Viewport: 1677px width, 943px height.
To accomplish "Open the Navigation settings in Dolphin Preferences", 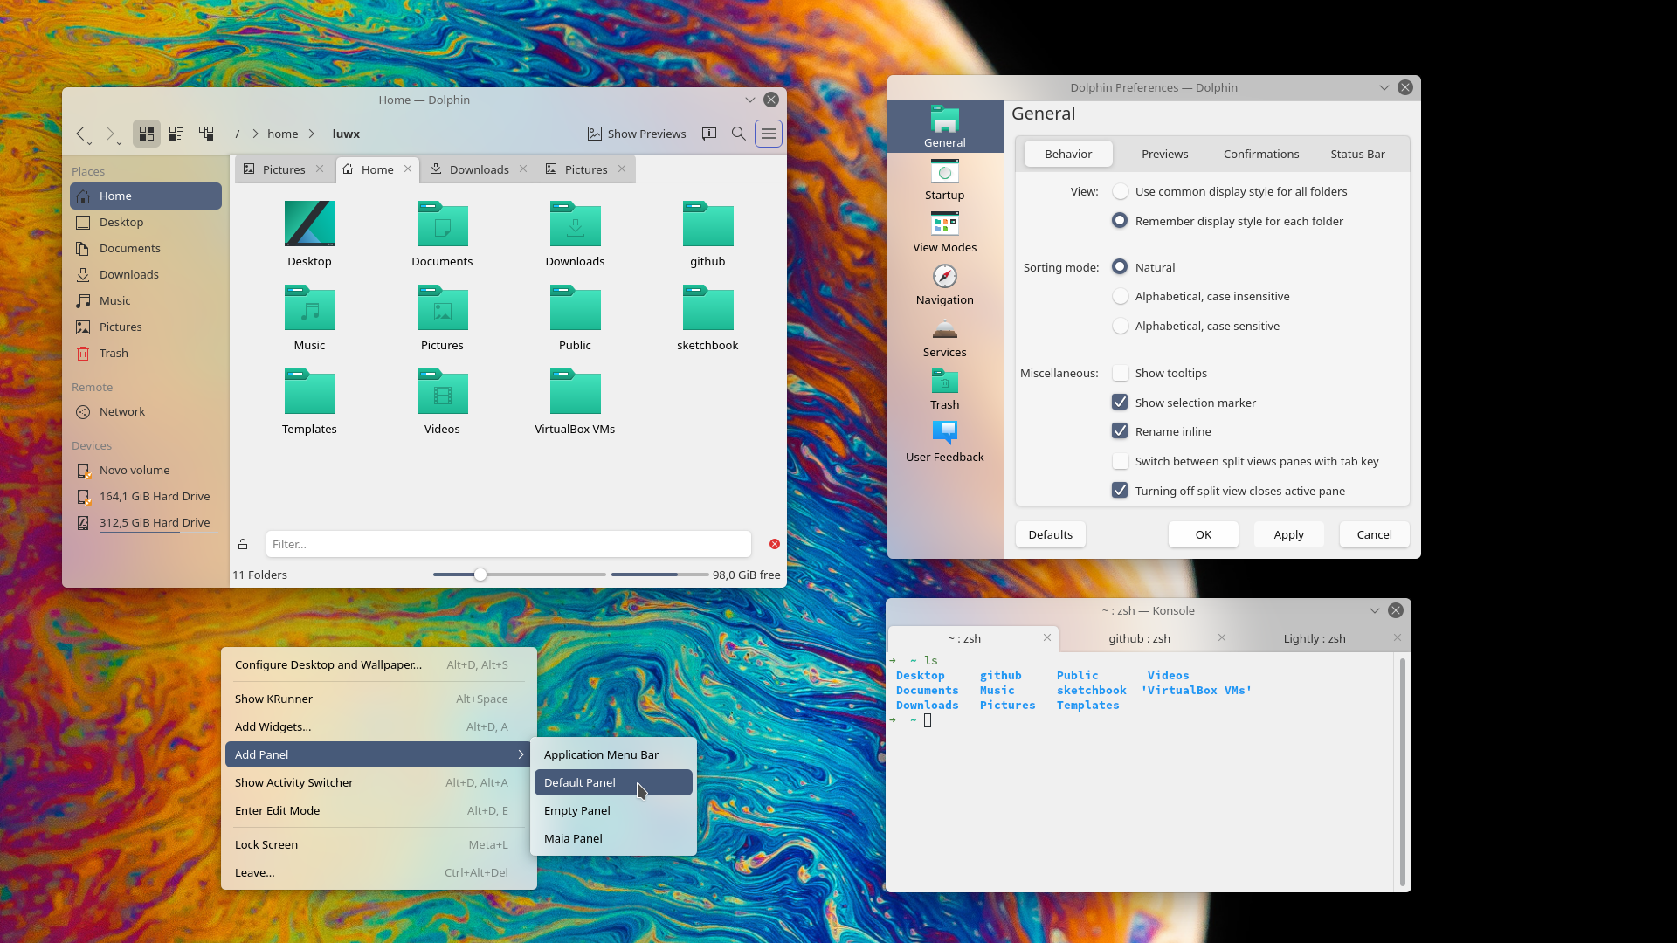I will [x=944, y=286].
